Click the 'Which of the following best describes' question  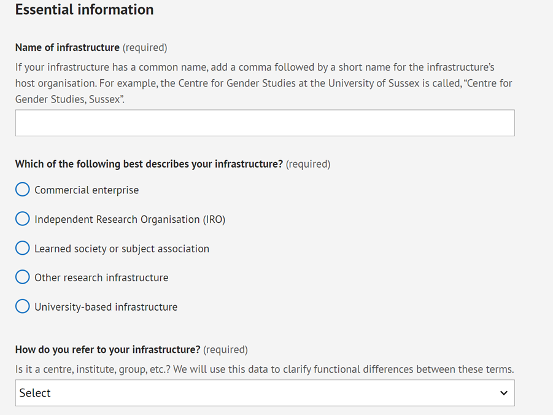point(149,164)
